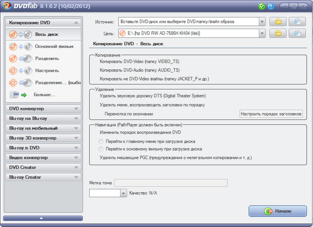This screenshot has height=227, width=313.
Task: Select the Настроить copy mode
Action: (43, 71)
